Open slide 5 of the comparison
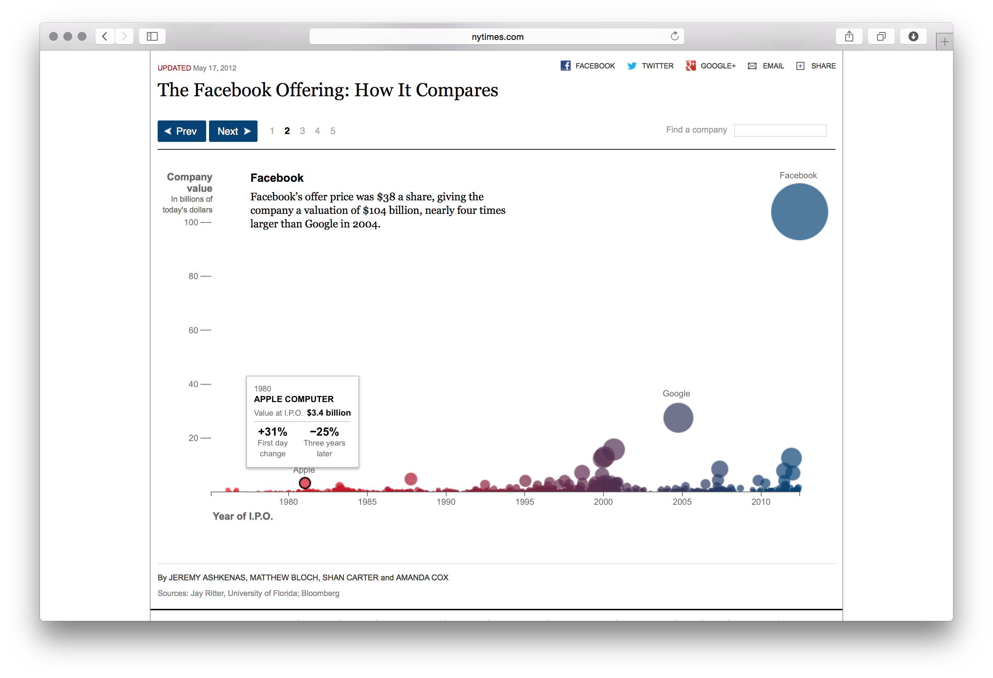Image resolution: width=993 pixels, height=678 pixels. (332, 131)
